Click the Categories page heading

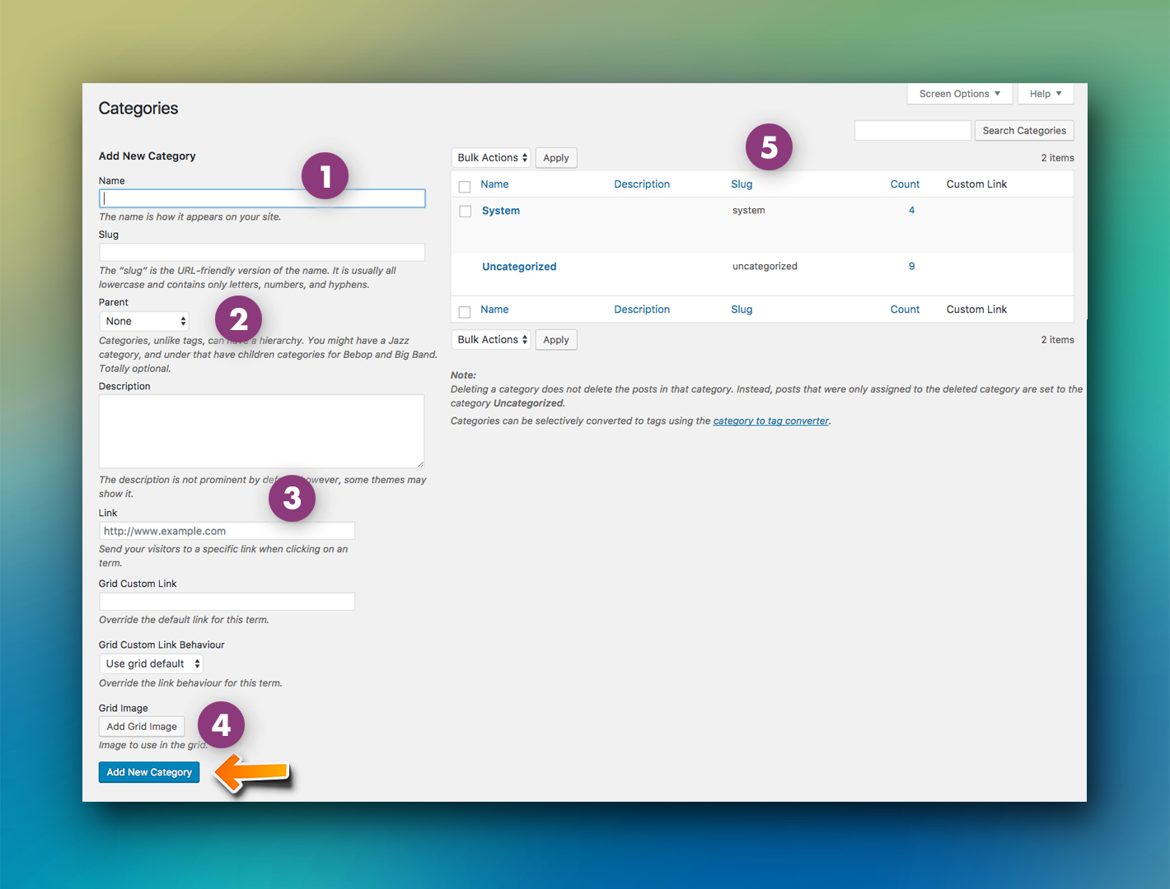[138, 109]
